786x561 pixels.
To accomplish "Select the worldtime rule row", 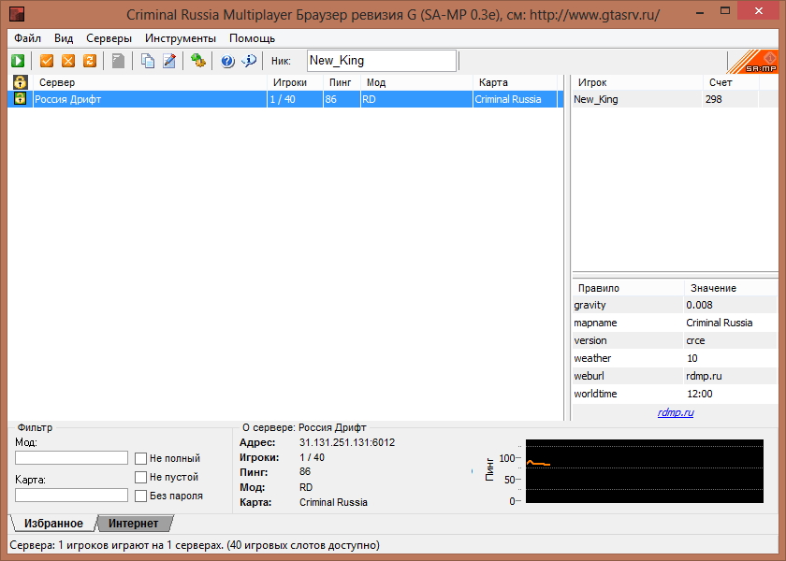I will 675,394.
